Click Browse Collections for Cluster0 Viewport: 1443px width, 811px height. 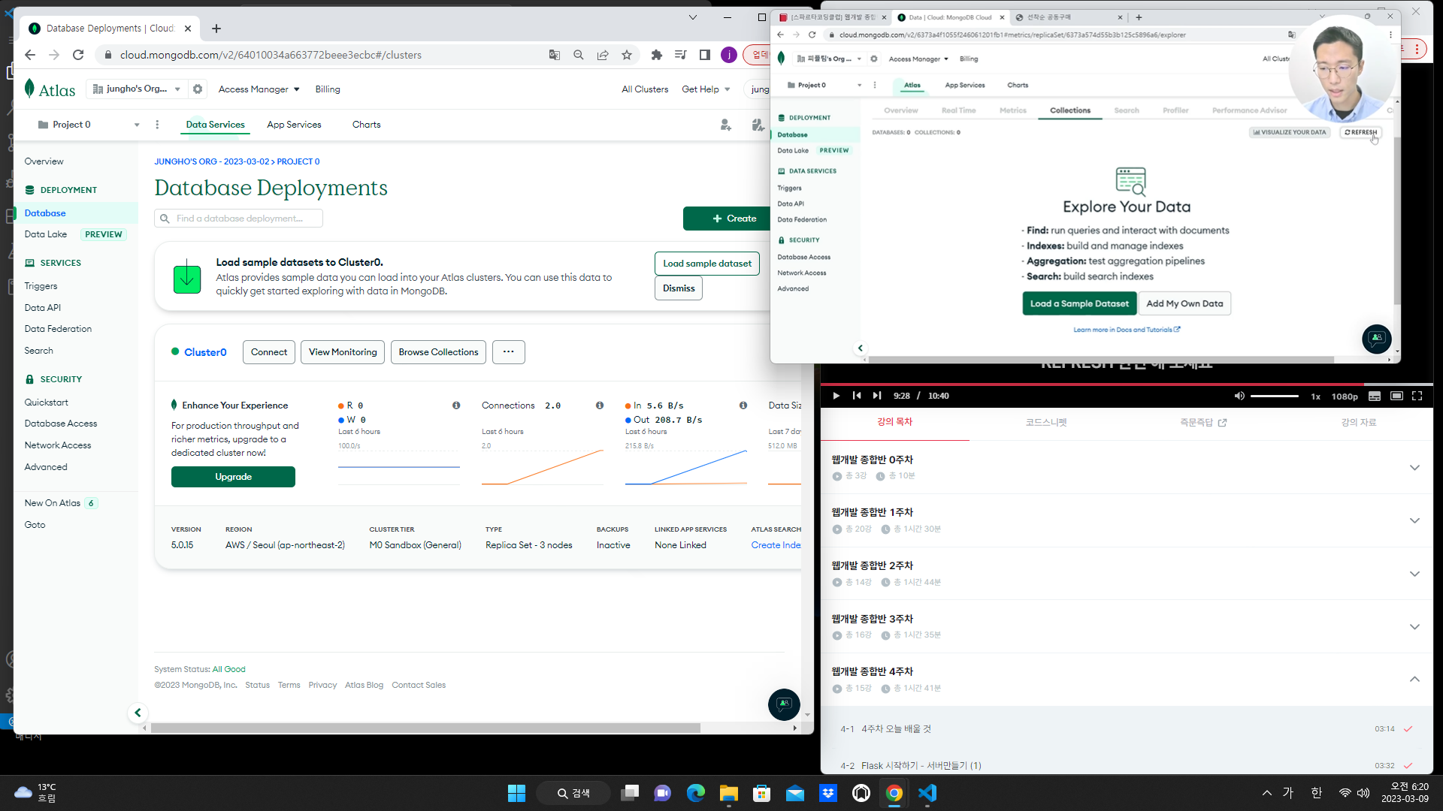click(438, 352)
